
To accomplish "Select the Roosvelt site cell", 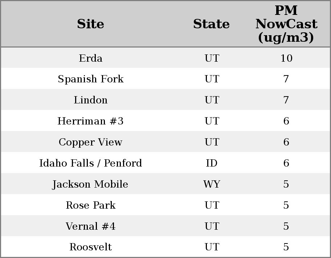I will pyautogui.click(x=90, y=247).
